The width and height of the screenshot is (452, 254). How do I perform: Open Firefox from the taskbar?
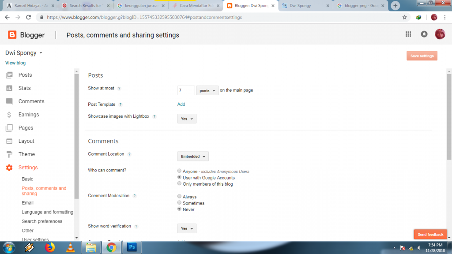coord(50,247)
